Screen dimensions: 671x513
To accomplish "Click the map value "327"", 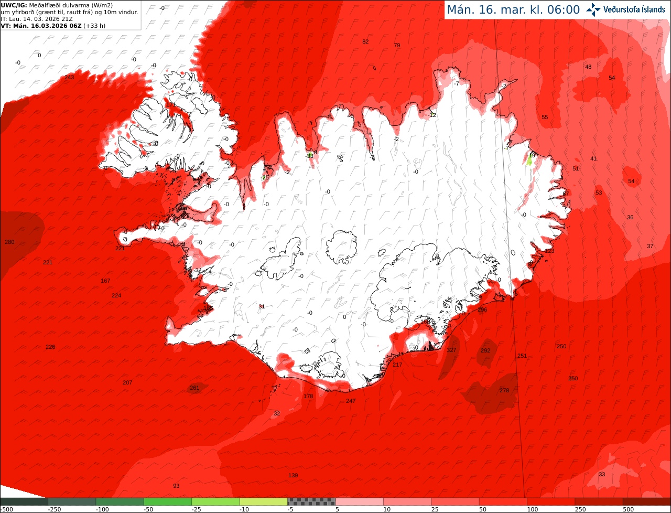I will tap(451, 350).
